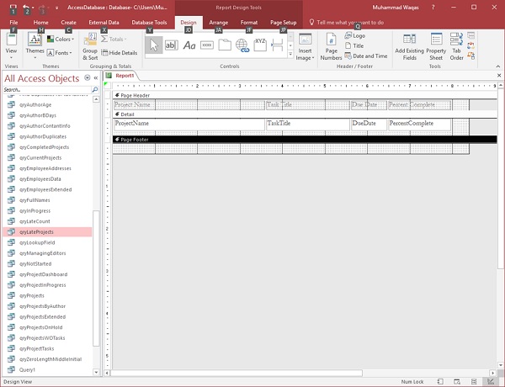Click the Group & Sort icon
This screenshot has width=505, height=387.
[90, 47]
